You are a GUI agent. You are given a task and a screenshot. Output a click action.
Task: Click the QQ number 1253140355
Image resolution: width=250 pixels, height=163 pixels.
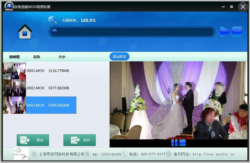pos(111,154)
